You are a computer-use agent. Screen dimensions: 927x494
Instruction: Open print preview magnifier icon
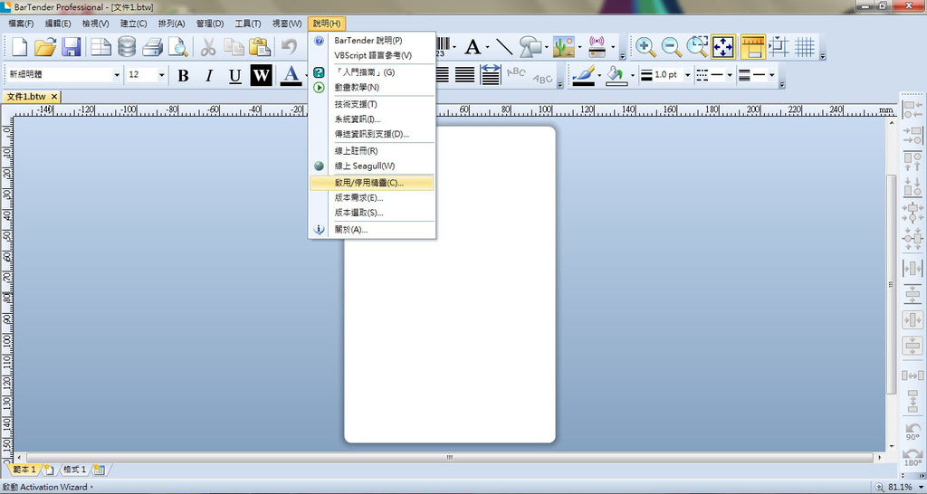(178, 47)
